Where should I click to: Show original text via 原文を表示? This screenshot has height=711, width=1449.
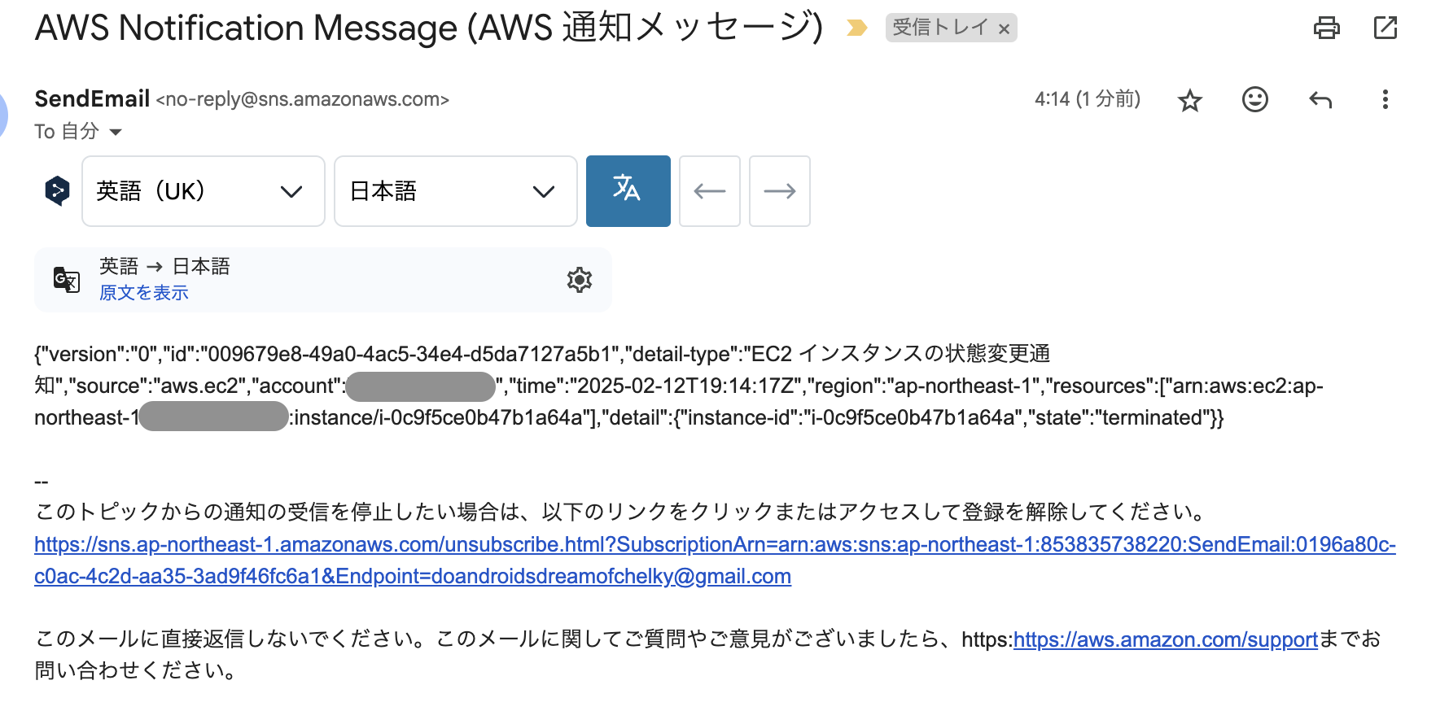coord(142,292)
